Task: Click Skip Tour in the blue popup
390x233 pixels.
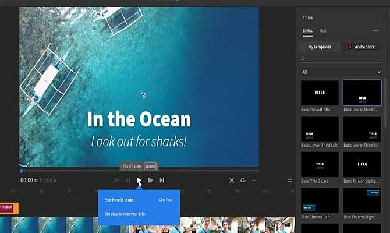Action: (x=166, y=200)
